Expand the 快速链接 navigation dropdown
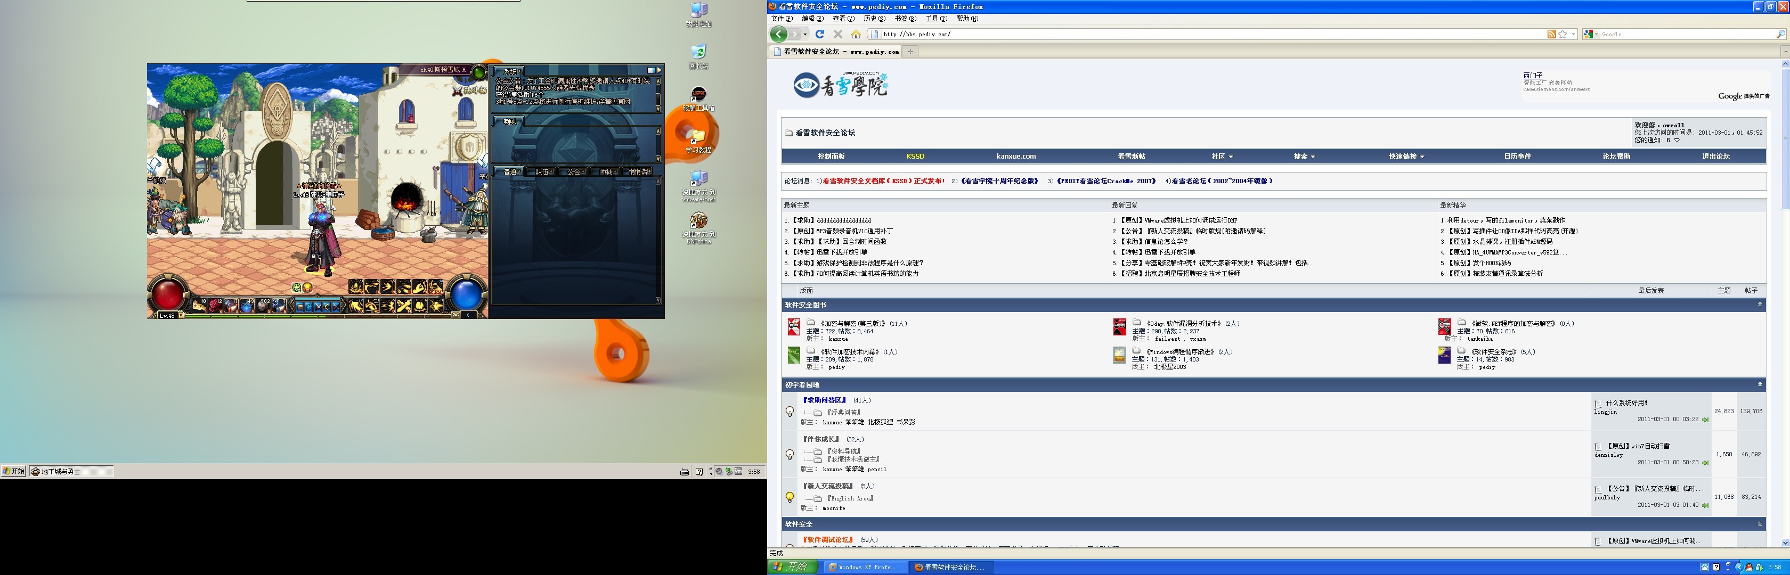This screenshot has height=575, width=1790. [1406, 156]
